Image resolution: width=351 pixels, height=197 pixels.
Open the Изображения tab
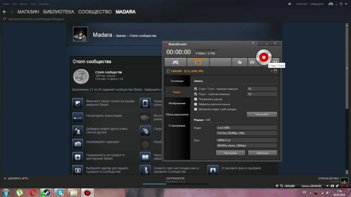pyautogui.click(x=177, y=103)
